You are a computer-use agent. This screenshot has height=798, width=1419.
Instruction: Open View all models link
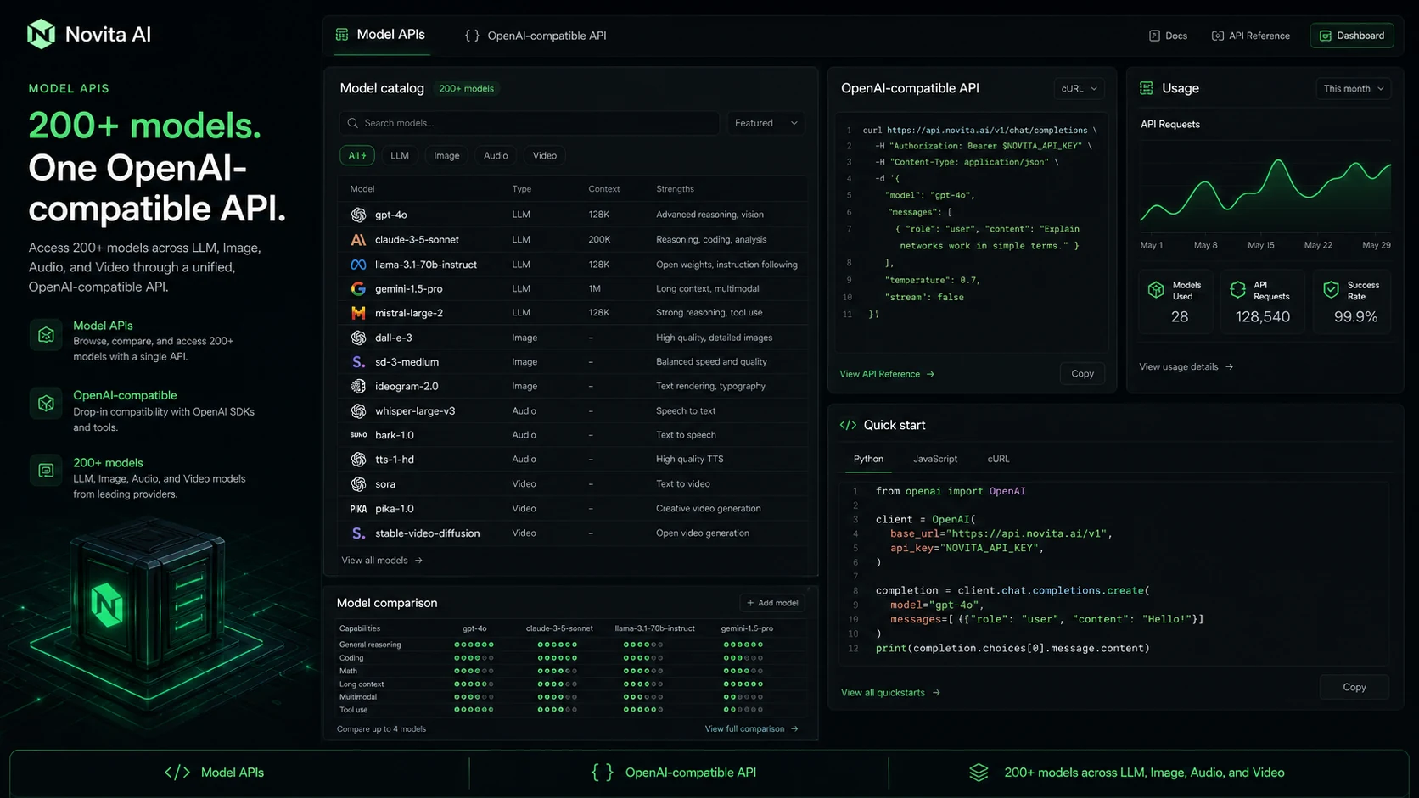click(382, 561)
